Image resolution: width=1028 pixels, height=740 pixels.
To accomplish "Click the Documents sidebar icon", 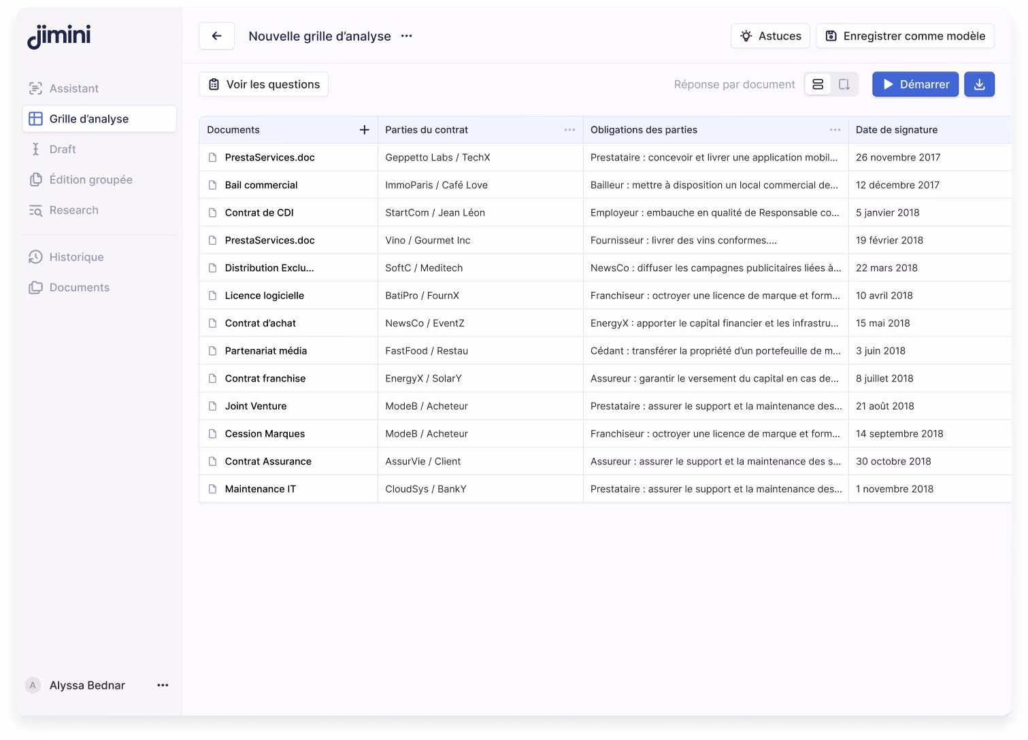I will 35,287.
